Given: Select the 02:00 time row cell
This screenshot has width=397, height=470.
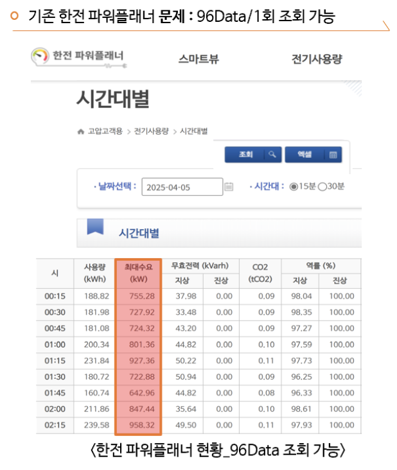Looking at the screenshot, I should pos(55,409).
